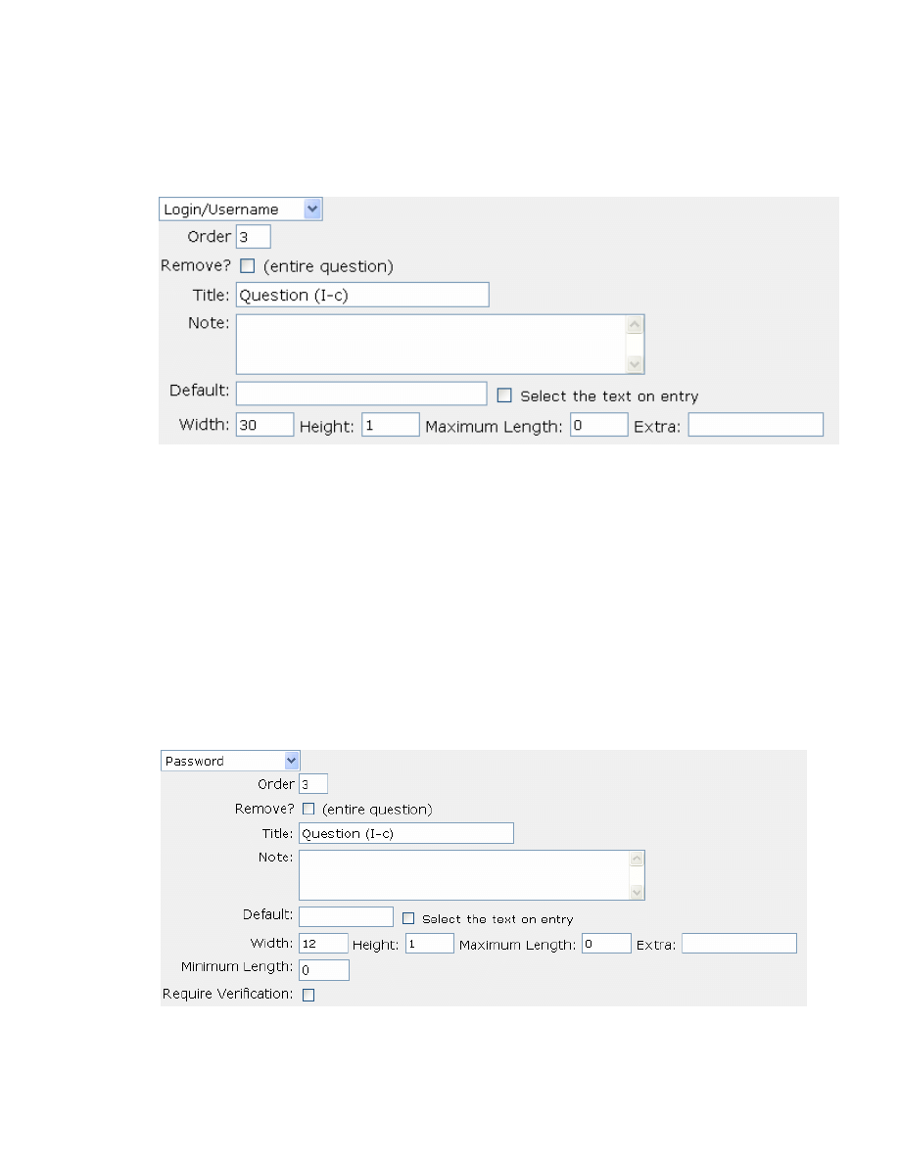Click Note scrollbar up arrow in Password form
The image size is (899, 1163).
pos(637,860)
